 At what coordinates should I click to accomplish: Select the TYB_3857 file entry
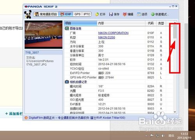pos(44,52)
